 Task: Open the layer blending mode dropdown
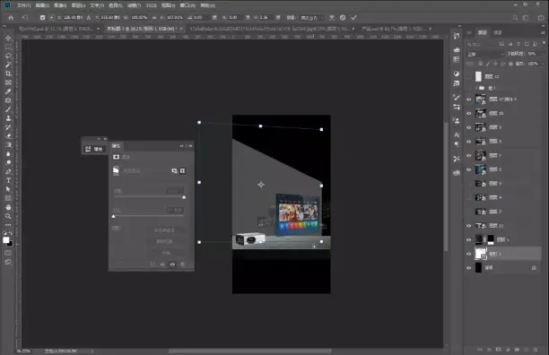tap(485, 54)
